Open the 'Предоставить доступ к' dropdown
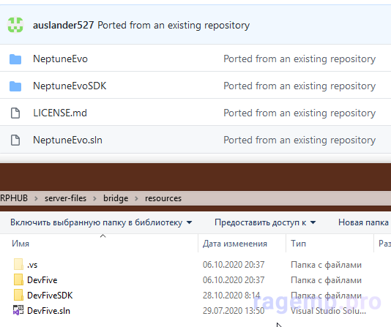 pyautogui.click(x=265, y=222)
